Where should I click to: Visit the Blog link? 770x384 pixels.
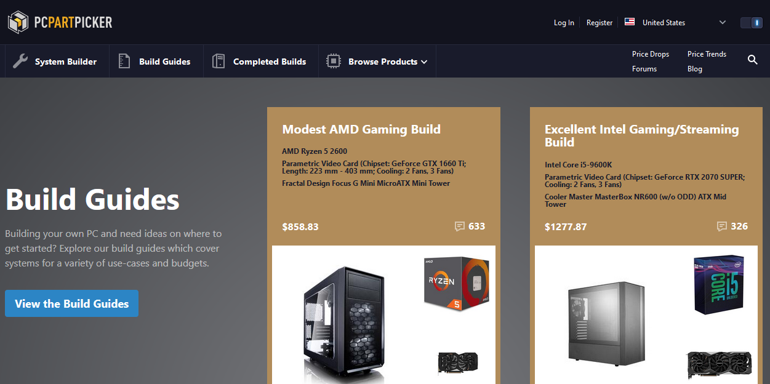[695, 69]
